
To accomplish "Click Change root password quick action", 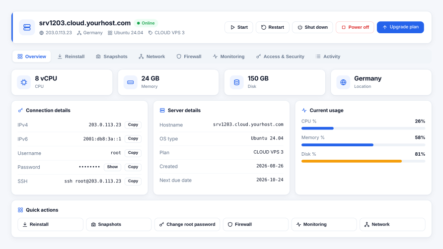I will [x=187, y=224].
